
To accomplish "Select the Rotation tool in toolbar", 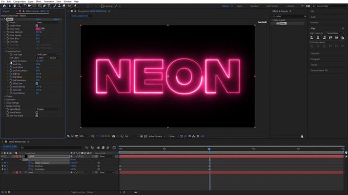I will [25, 6].
